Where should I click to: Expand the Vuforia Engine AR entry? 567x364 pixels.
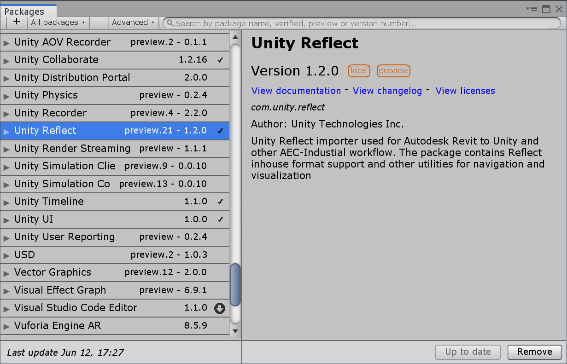point(6,326)
